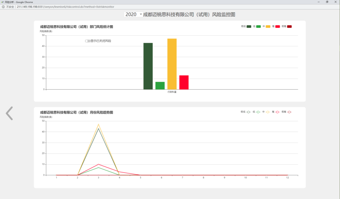The height and width of the screenshot is (199, 340).
Task: Click the 高 red bar legend swatch
Action: click(x=278, y=27)
